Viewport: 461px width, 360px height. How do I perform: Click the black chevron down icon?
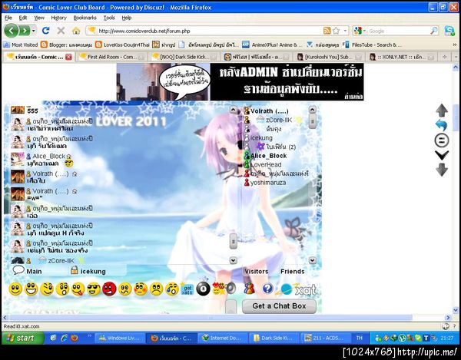442,155
